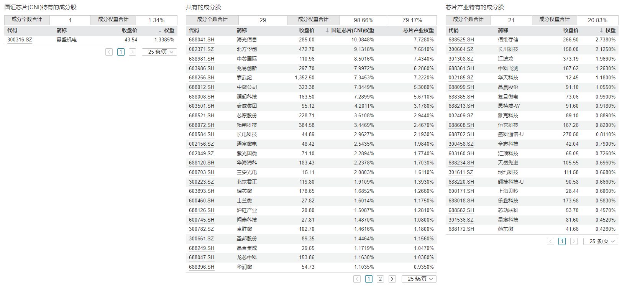This screenshot has height=286, width=622.
Task: Go to next page in right table pagination
Action: [574, 241]
